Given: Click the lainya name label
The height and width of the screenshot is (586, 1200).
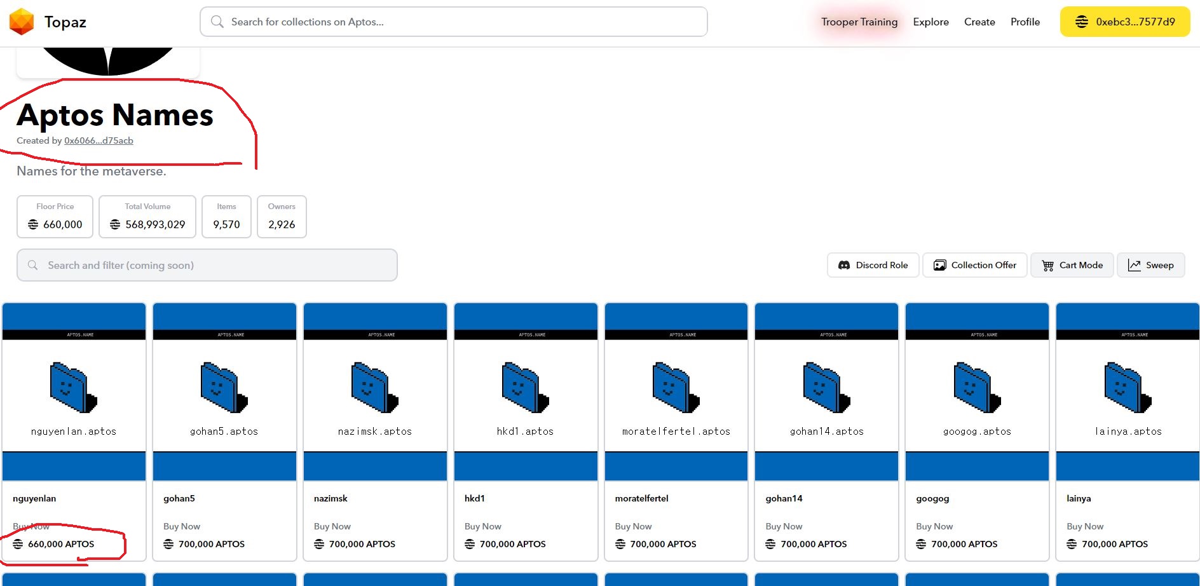Looking at the screenshot, I should [1079, 498].
